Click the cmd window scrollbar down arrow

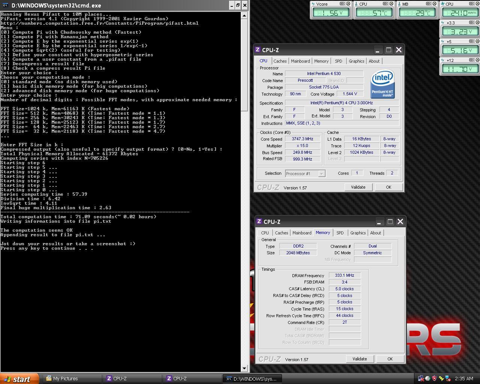(x=244, y=368)
